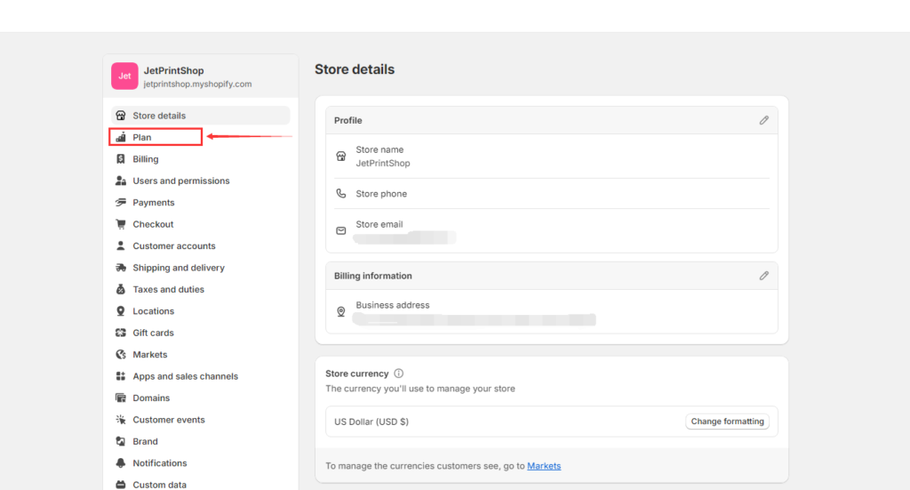Click the Brand icon in sidebar
This screenshot has height=490, width=910.
click(x=121, y=441)
